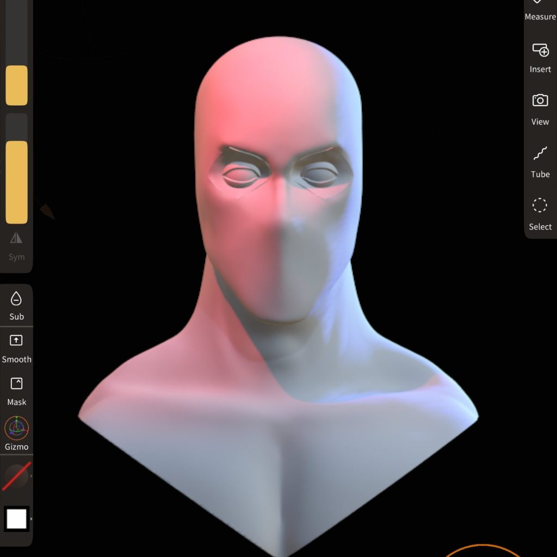Choose the Select lasso tool
Screen dimensions: 557x557
[x=540, y=214]
